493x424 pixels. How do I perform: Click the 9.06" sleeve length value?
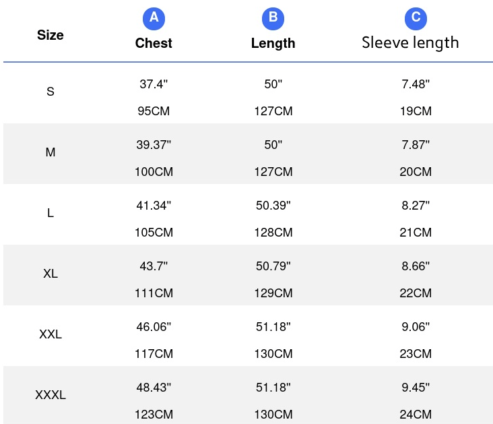tap(416, 327)
